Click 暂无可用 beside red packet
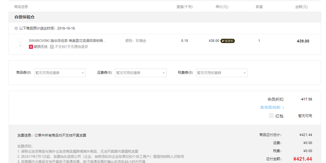This screenshot has height=163, width=326. (305, 116)
